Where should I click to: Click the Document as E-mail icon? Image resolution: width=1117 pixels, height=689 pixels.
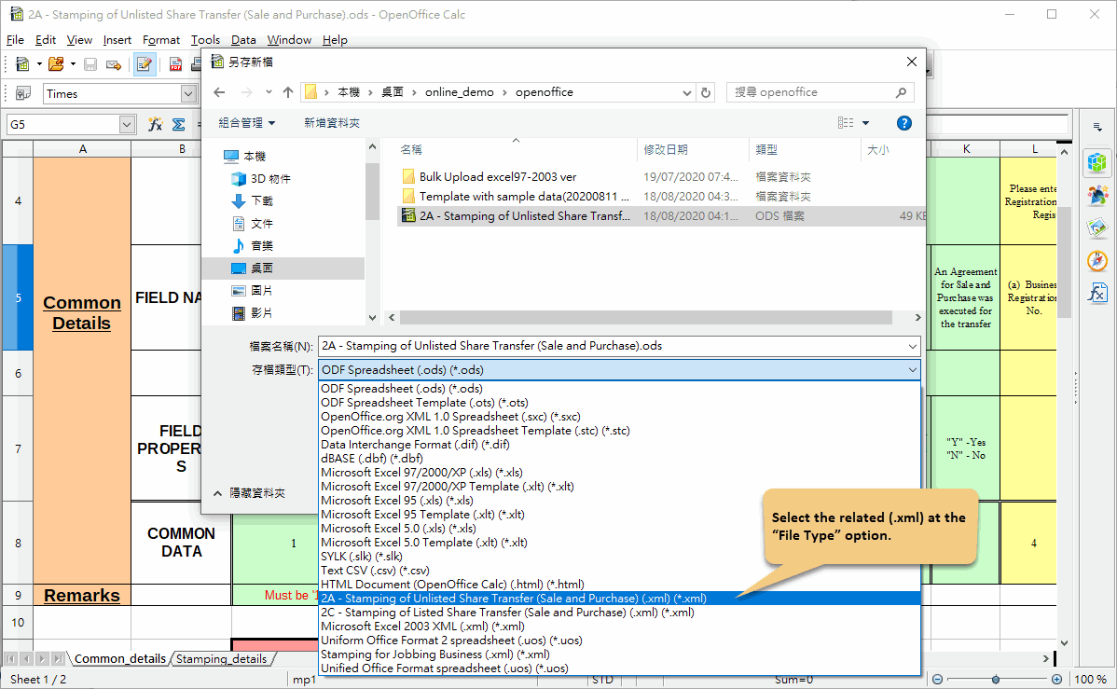(x=113, y=65)
